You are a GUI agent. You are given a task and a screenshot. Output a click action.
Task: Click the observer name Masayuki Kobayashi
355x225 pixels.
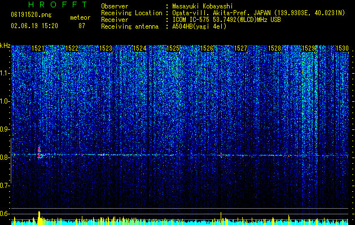coord(203,6)
